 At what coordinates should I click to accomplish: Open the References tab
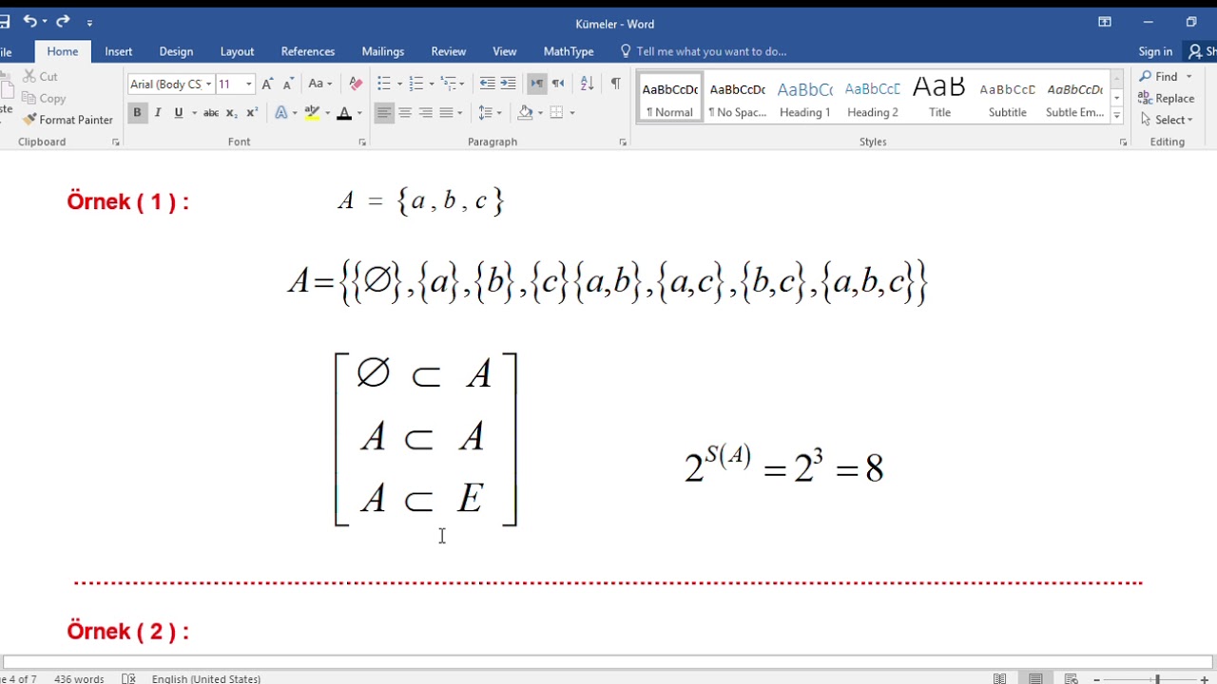308,51
